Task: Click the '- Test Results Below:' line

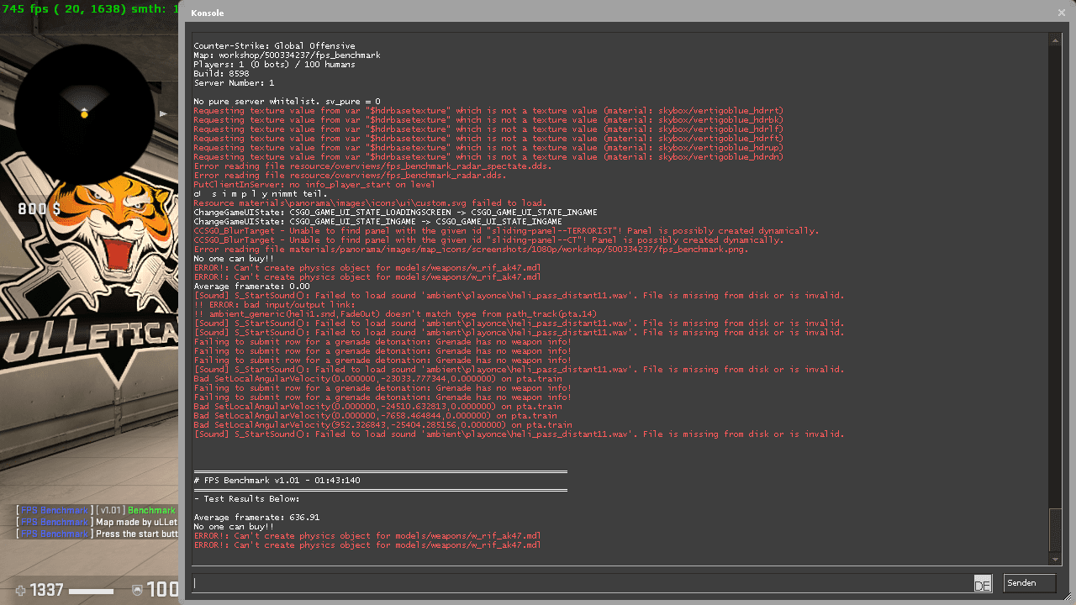Action: (246, 499)
